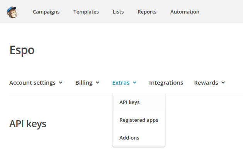
Task: Go to Templates in top navigation
Action: pyautogui.click(x=86, y=12)
